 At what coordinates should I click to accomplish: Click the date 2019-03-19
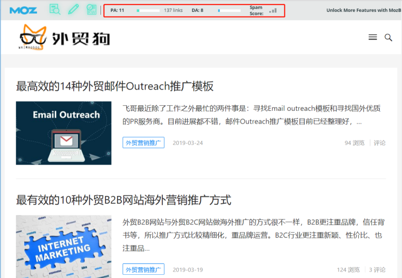[x=188, y=270]
